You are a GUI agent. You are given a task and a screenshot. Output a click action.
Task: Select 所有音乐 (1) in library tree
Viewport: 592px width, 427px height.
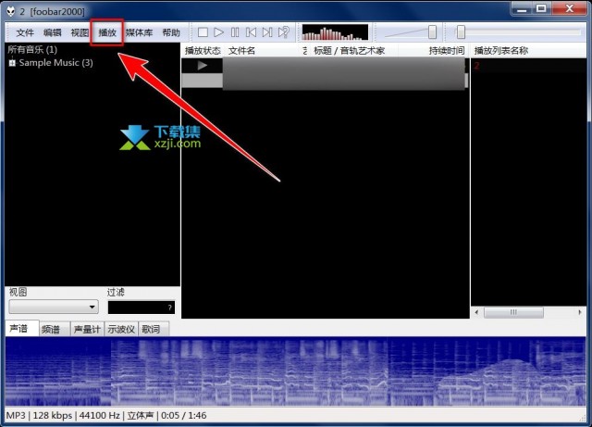click(32, 49)
